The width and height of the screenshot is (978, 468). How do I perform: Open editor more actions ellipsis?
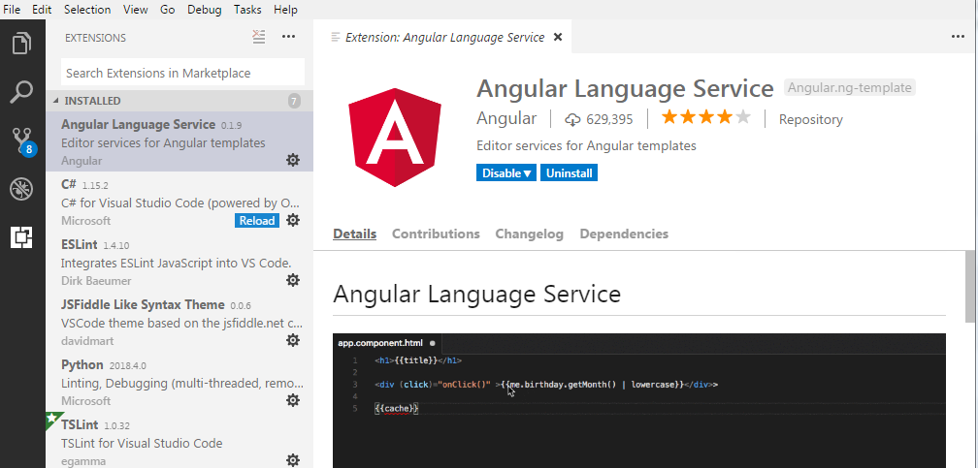click(x=958, y=37)
